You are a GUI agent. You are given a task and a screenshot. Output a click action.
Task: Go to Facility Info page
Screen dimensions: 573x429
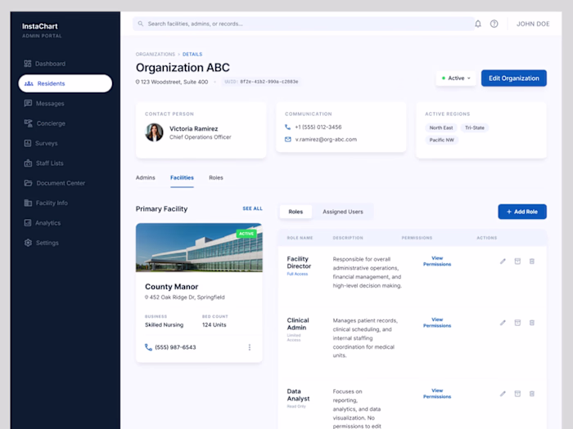(46, 203)
